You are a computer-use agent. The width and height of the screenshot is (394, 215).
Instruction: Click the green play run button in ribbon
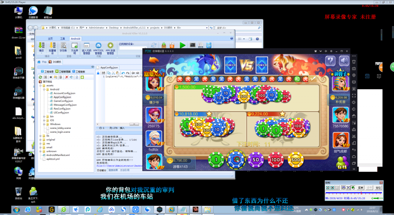click(183, 45)
